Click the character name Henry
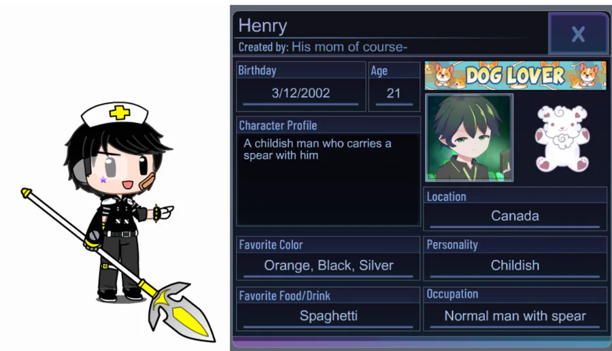 pyautogui.click(x=262, y=26)
